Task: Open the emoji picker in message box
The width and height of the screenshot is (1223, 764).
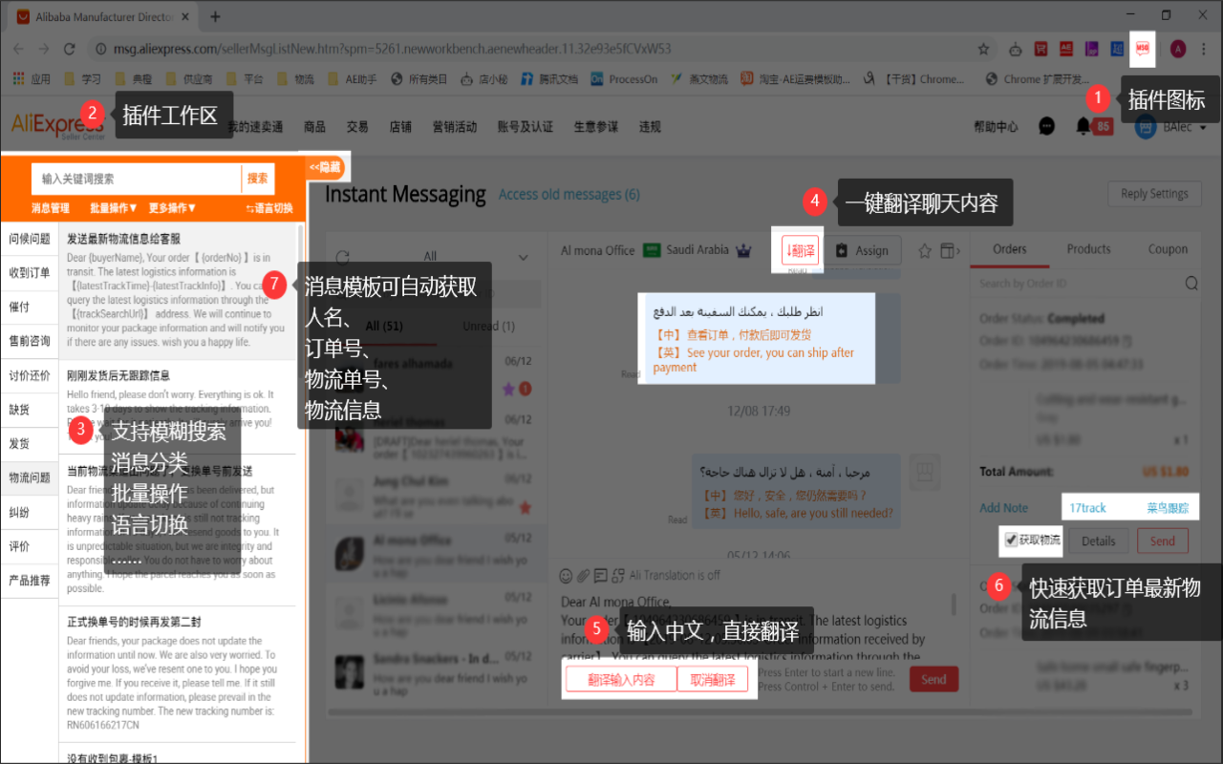Action: [x=566, y=575]
